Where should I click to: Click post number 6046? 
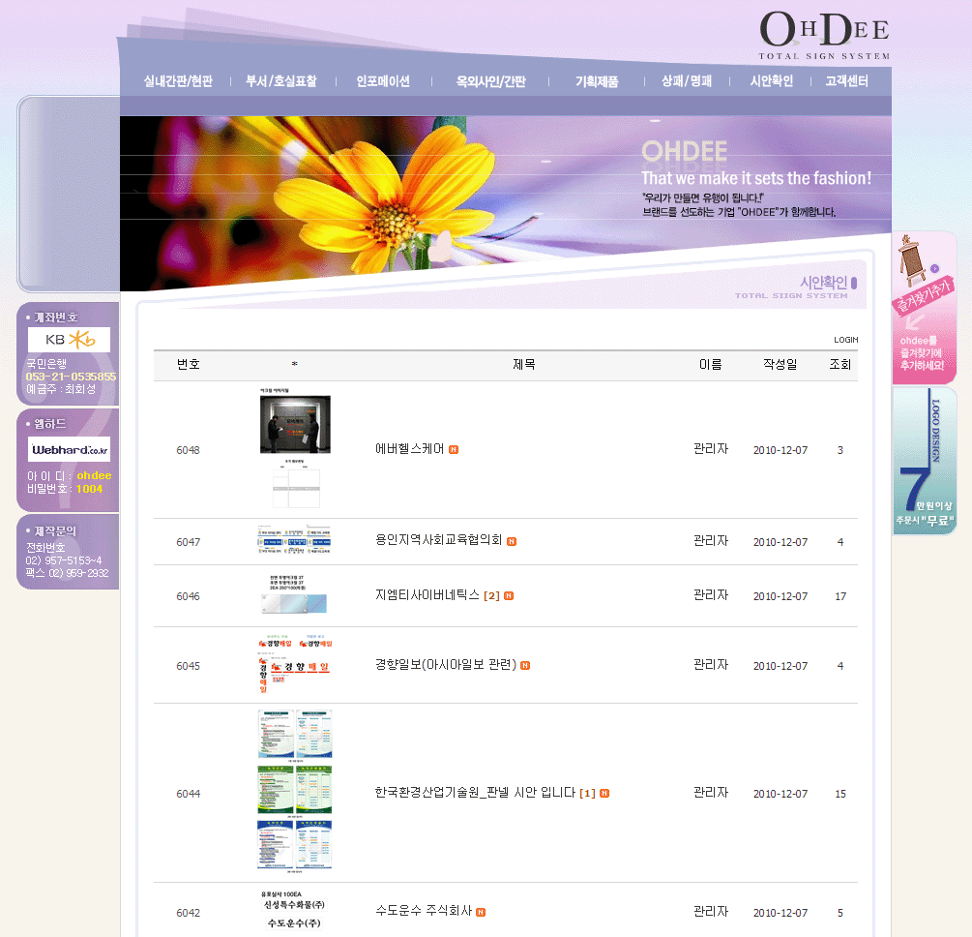[188, 596]
